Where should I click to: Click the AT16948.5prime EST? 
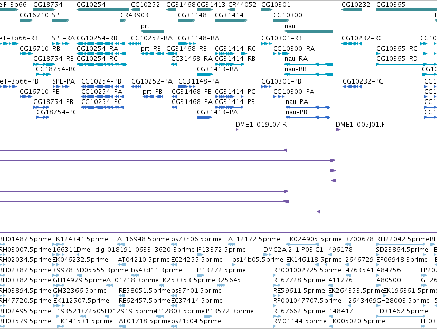click(121, 244)
